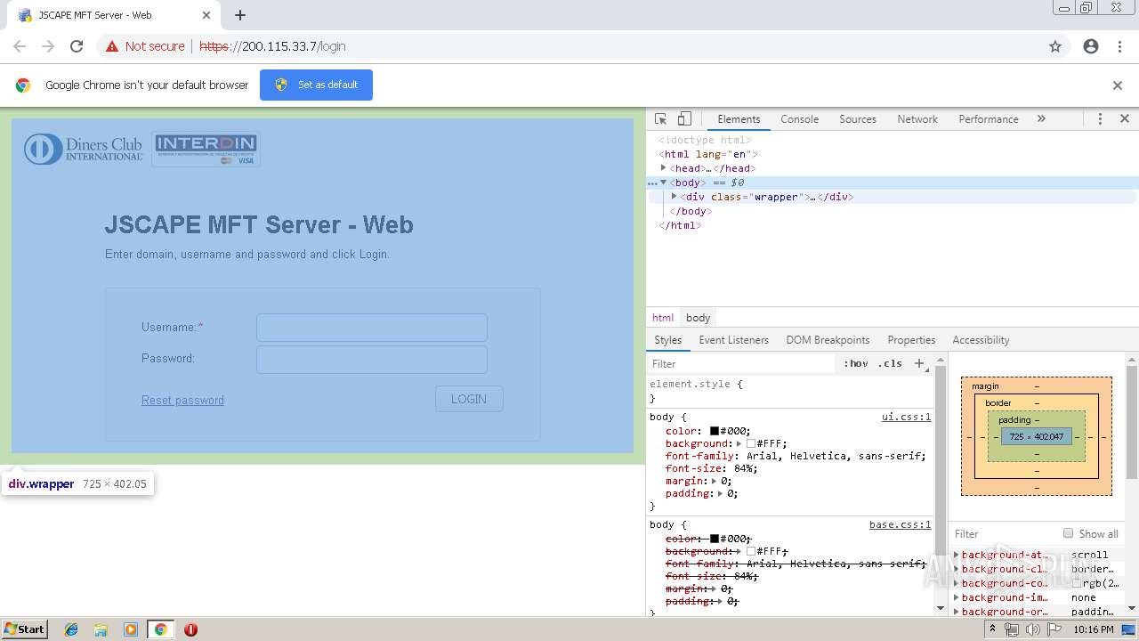Open the Event Listeners pane
This screenshot has width=1139, height=641.
[x=733, y=340]
